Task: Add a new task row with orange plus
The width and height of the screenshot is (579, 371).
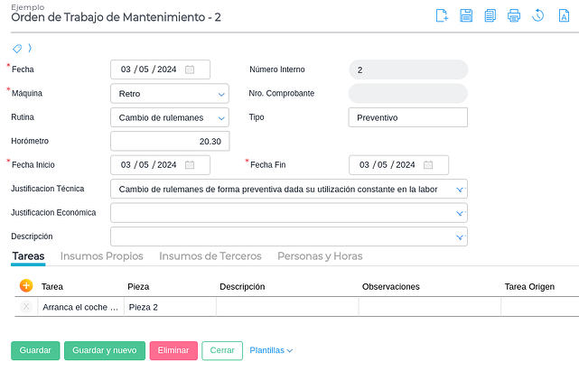Action: (x=26, y=286)
